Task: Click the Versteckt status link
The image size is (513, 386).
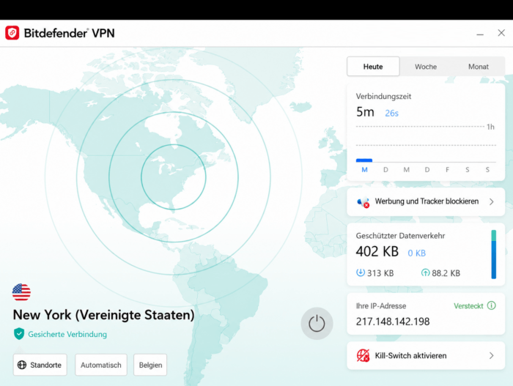Action: (x=468, y=306)
